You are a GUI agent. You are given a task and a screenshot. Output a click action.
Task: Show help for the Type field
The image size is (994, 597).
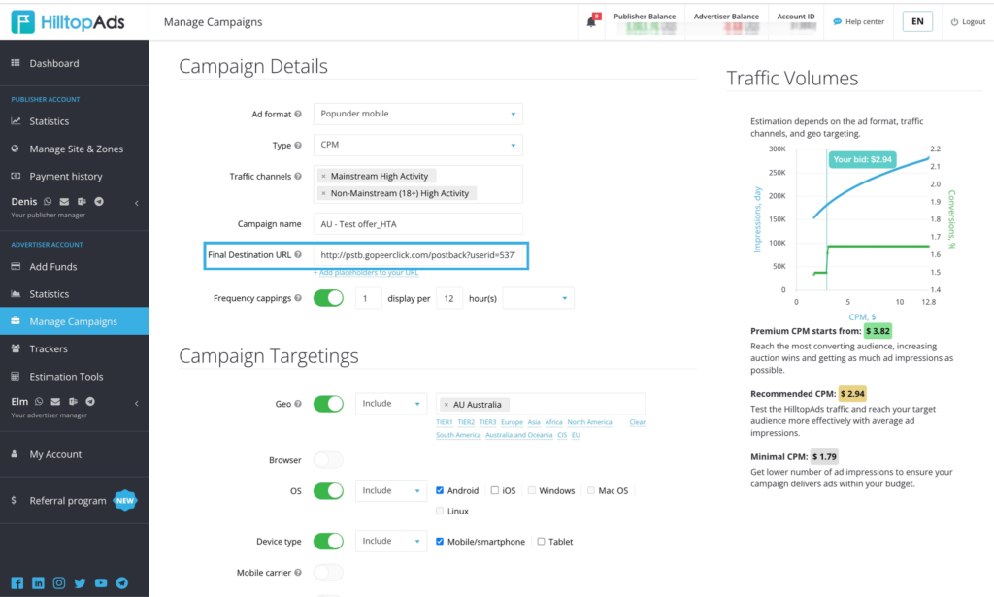point(298,146)
